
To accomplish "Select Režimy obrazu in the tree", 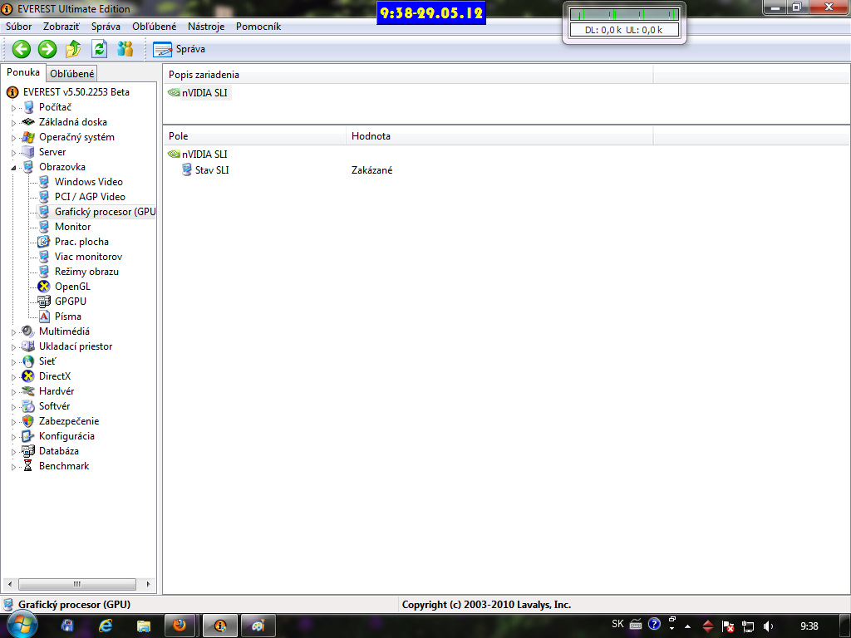I will tap(86, 272).
